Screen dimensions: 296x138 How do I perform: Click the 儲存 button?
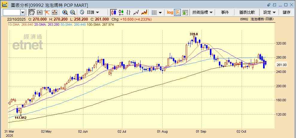click(286, 12)
